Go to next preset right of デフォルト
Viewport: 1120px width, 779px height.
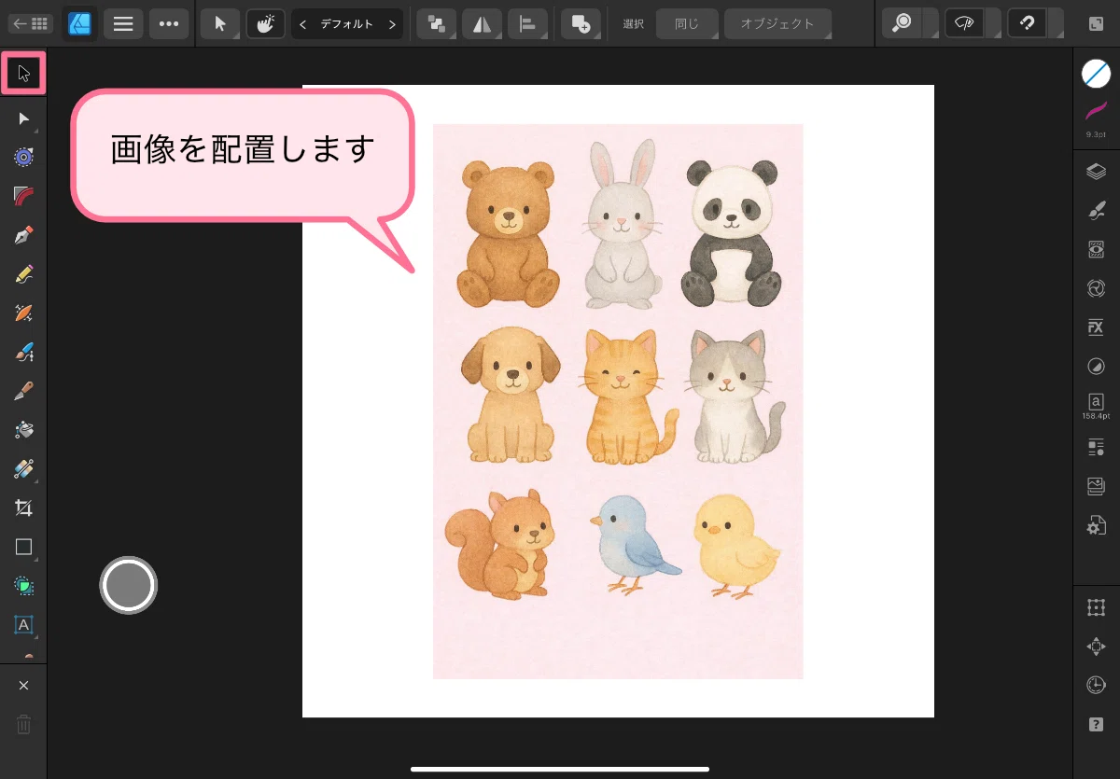tap(392, 24)
